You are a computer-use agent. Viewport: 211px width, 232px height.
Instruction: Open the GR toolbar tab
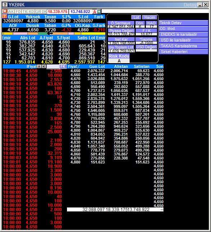tap(38, 12)
